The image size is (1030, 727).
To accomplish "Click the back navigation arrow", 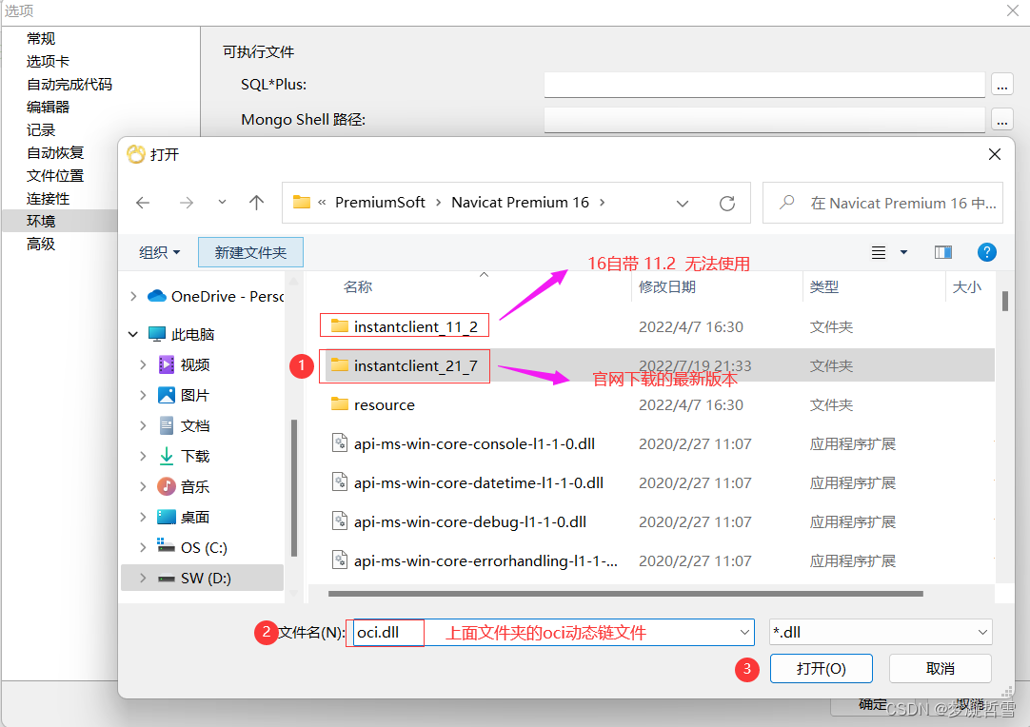I will 142,202.
